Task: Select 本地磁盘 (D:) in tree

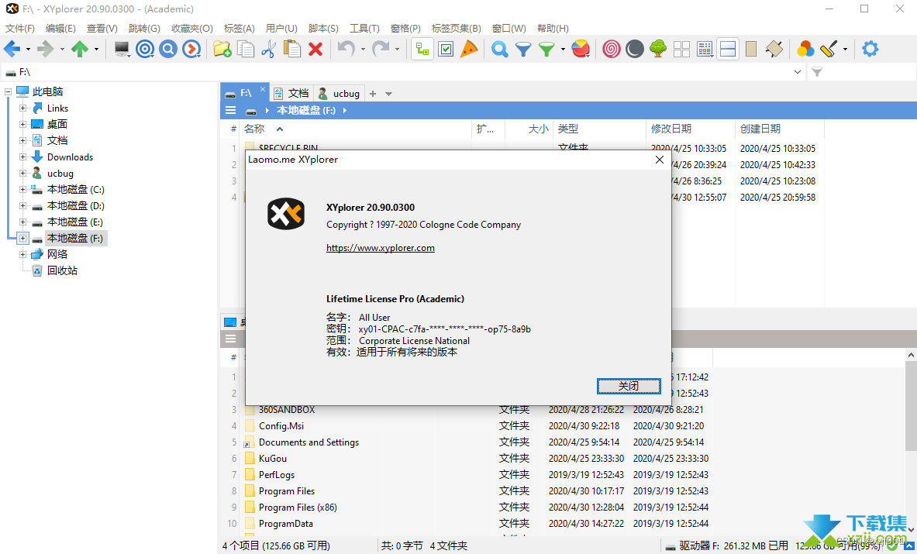Action: 75,205
